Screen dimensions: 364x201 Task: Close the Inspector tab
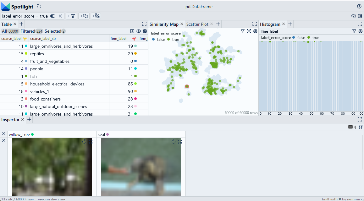(23, 119)
